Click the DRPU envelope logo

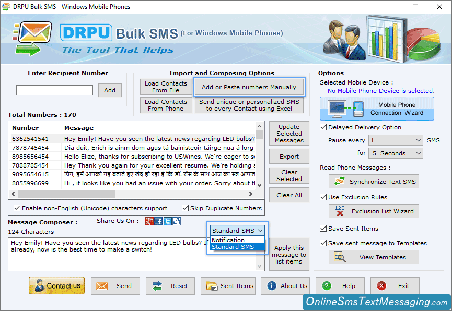[32, 38]
